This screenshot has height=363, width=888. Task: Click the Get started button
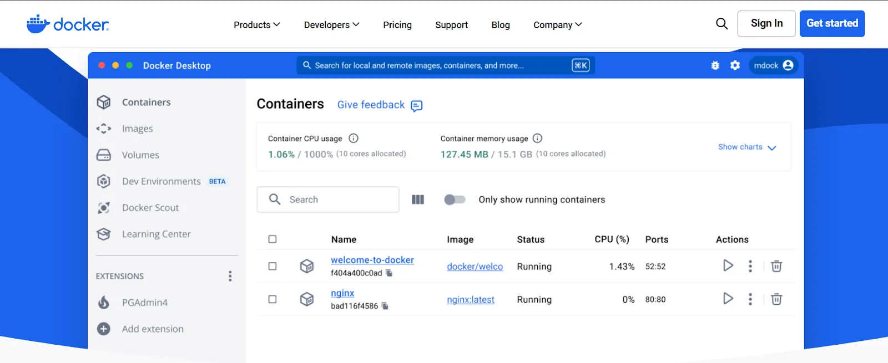[832, 24]
